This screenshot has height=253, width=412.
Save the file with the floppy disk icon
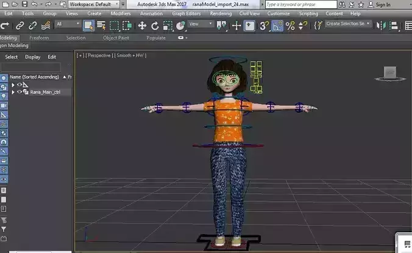[x=24, y=4]
